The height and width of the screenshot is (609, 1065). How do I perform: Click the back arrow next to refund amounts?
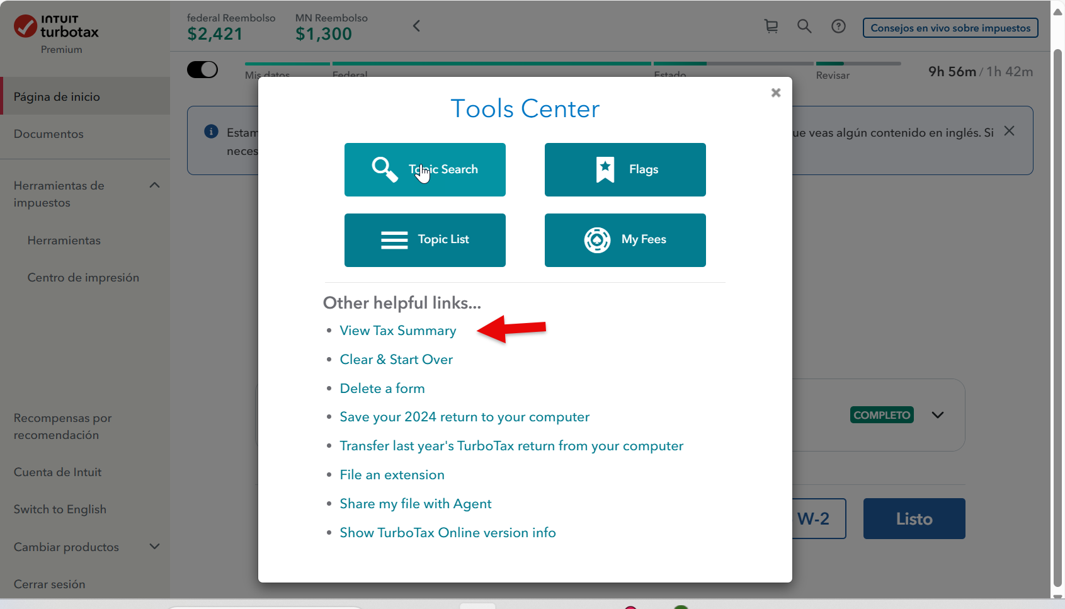coord(416,26)
